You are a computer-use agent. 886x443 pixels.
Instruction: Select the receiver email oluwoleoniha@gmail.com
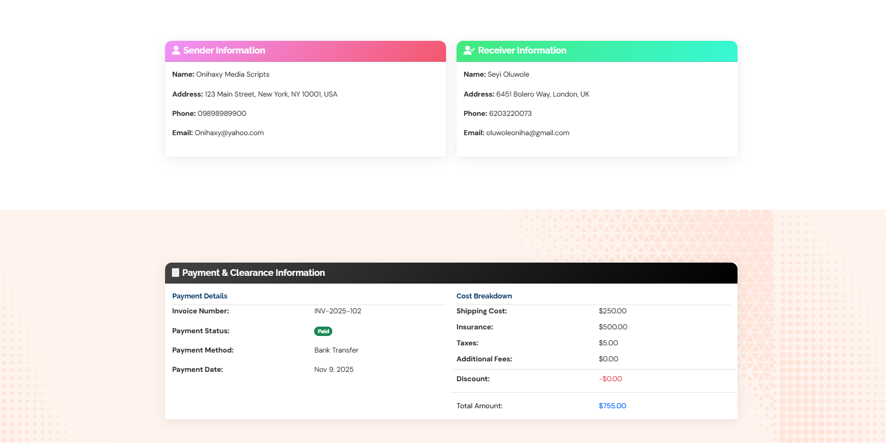527,133
